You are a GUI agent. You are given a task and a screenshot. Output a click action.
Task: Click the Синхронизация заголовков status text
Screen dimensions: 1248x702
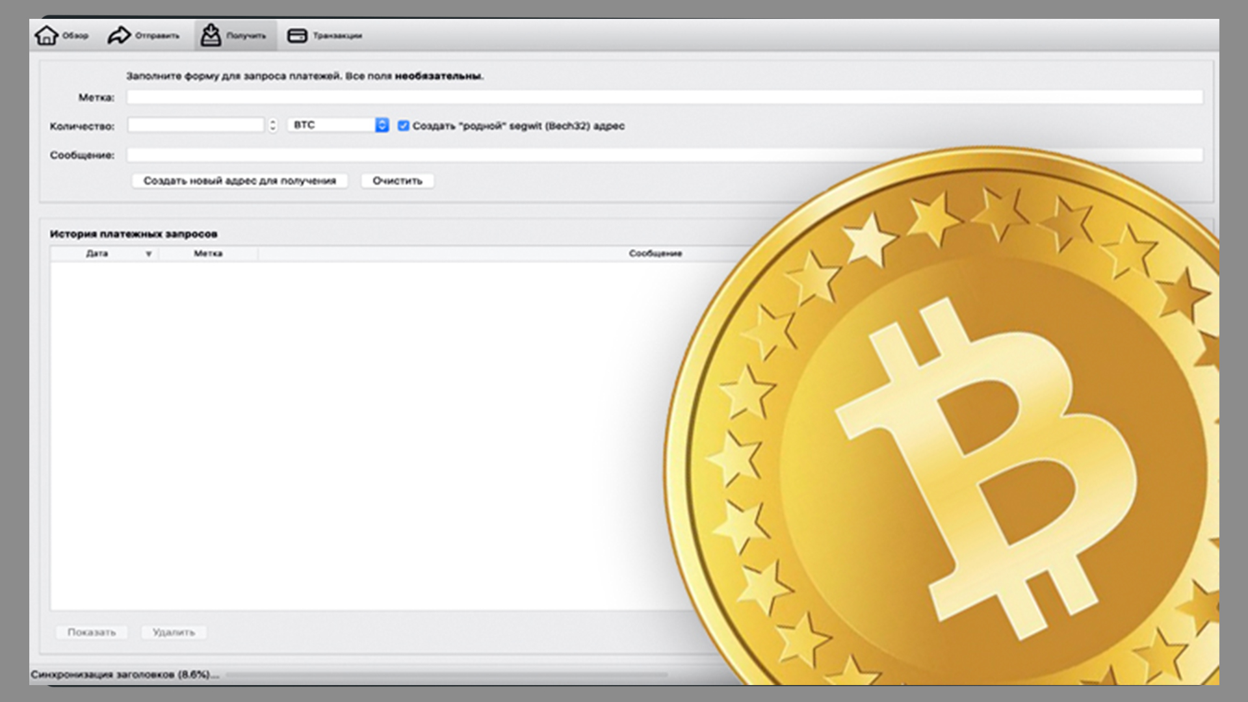[125, 675]
